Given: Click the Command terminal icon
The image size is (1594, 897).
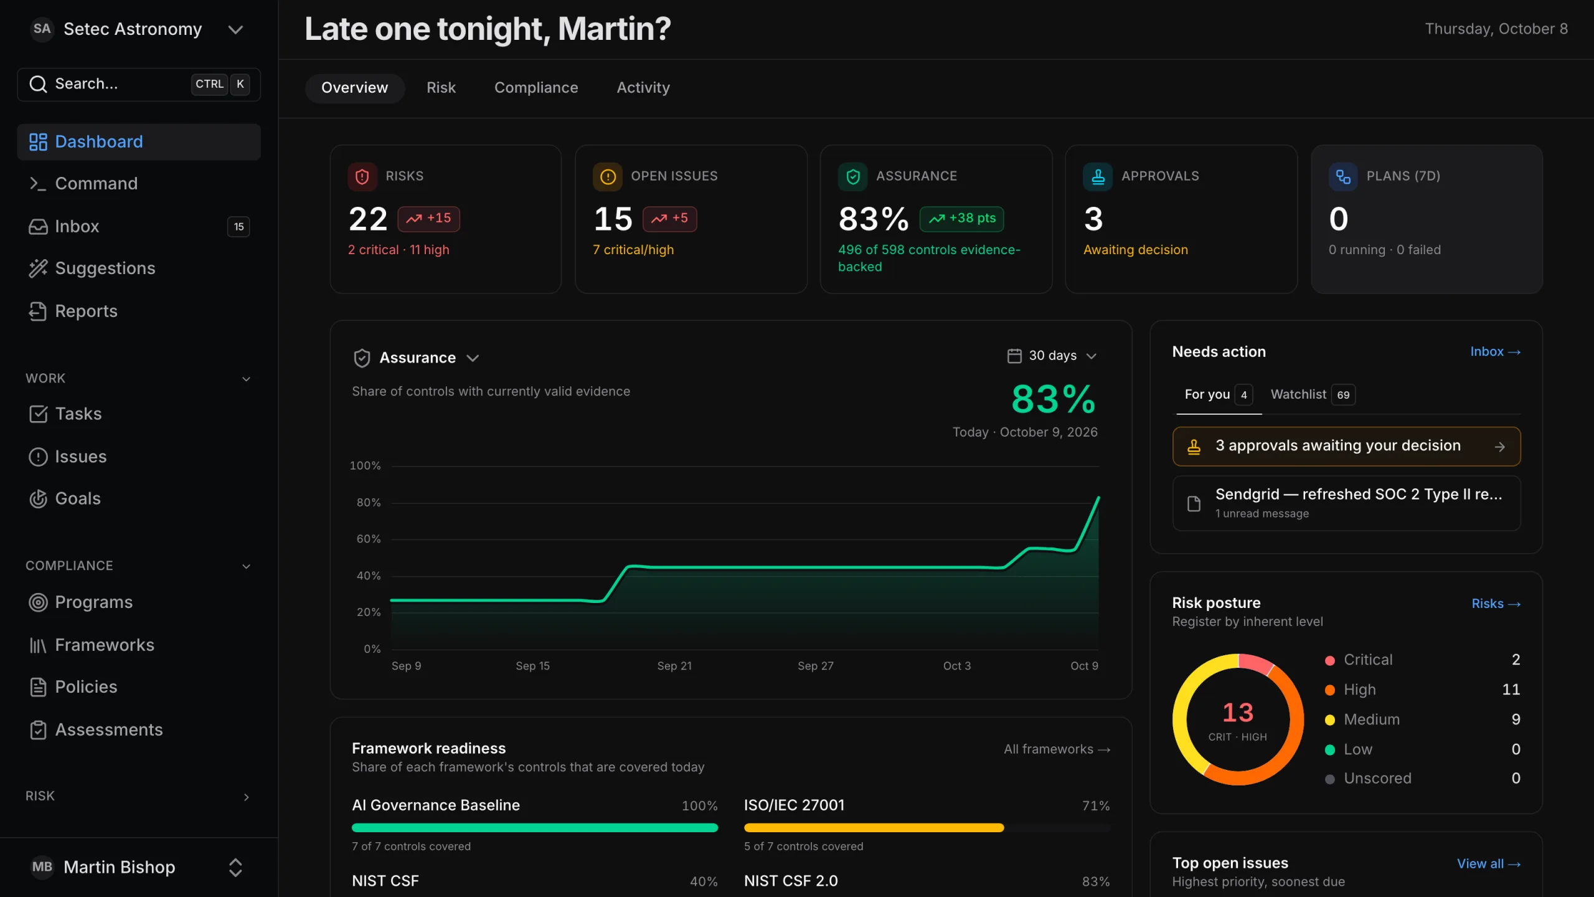Looking at the screenshot, I should coord(38,184).
